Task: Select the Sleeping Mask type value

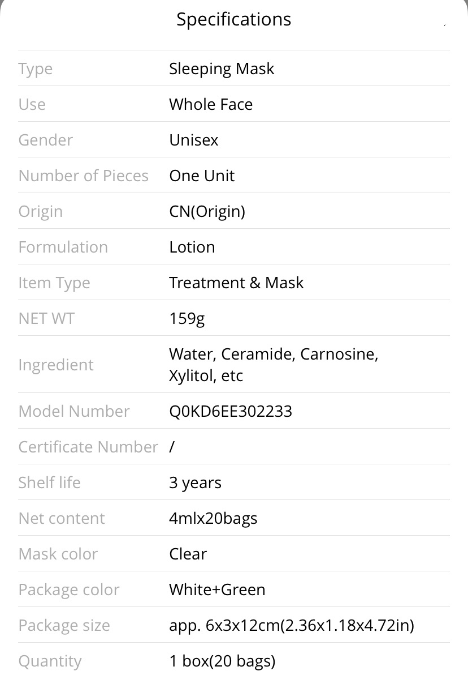Action: tap(222, 69)
